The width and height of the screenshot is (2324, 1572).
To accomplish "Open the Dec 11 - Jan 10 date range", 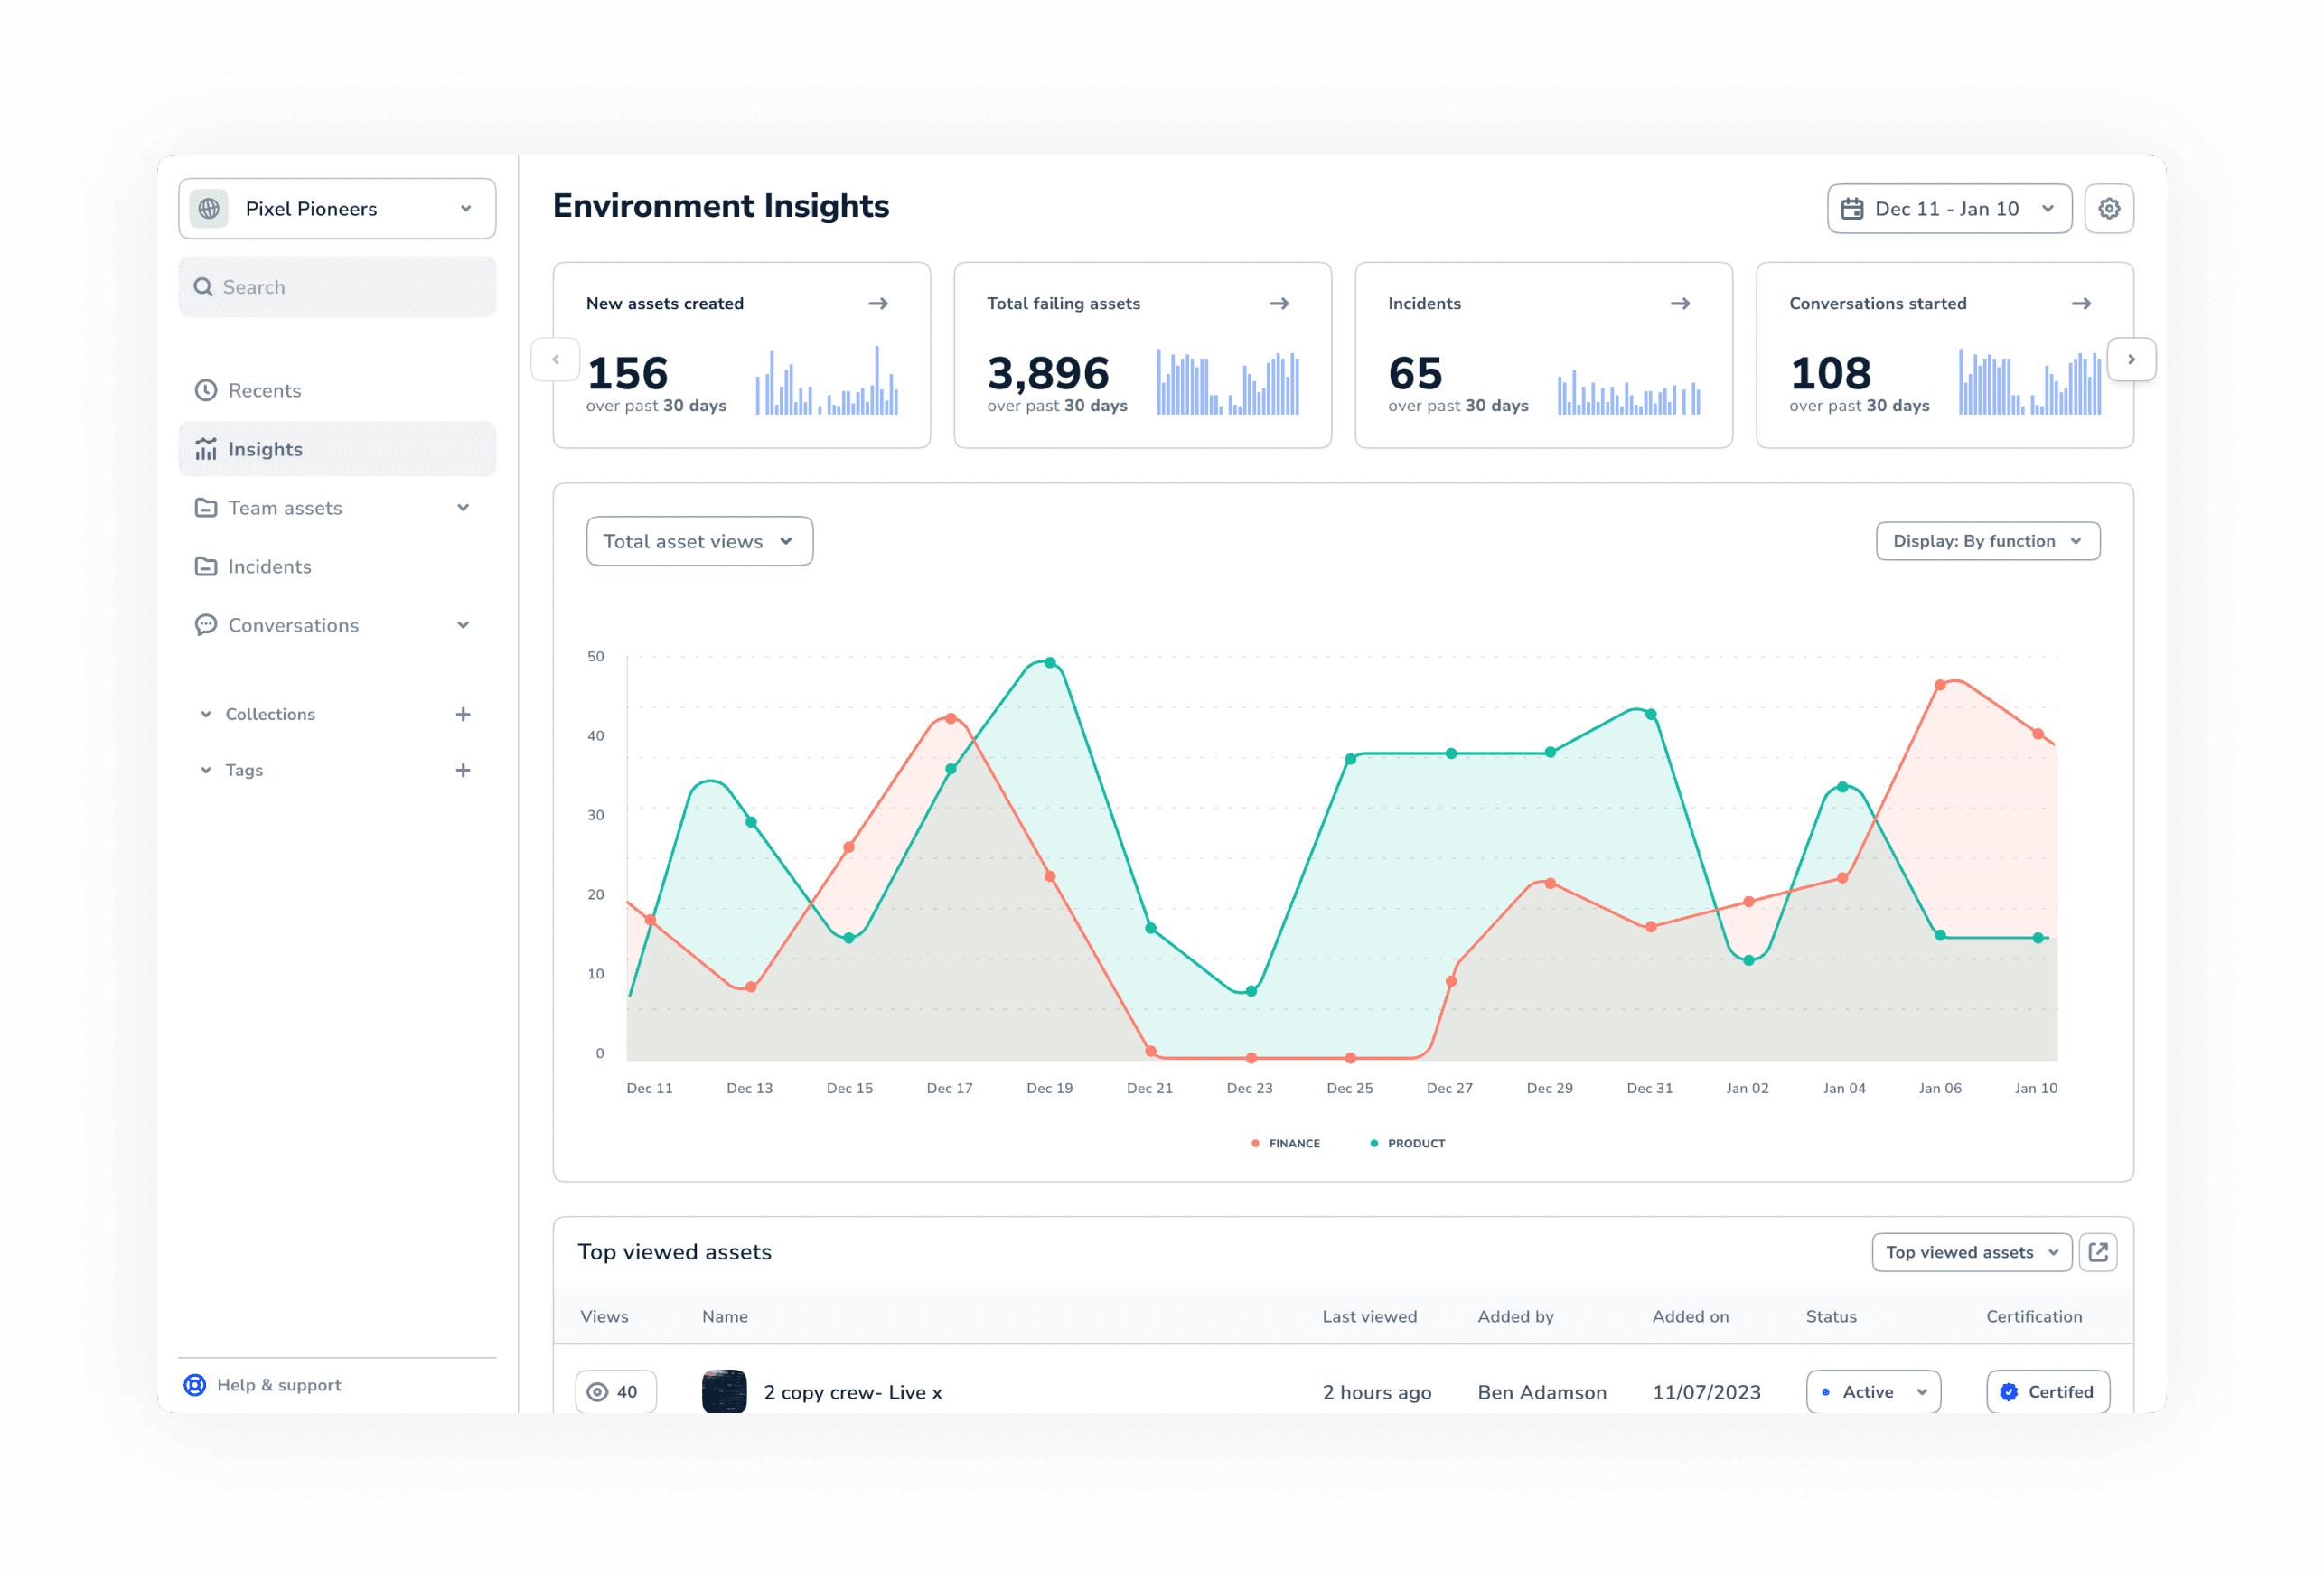I will [1948, 209].
